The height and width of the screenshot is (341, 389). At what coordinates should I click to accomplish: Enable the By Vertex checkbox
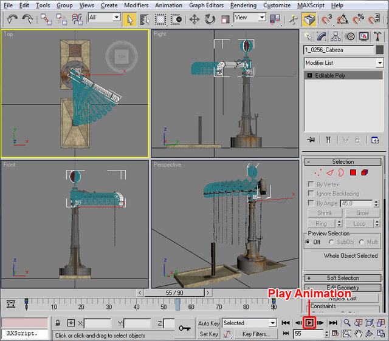[311, 184]
